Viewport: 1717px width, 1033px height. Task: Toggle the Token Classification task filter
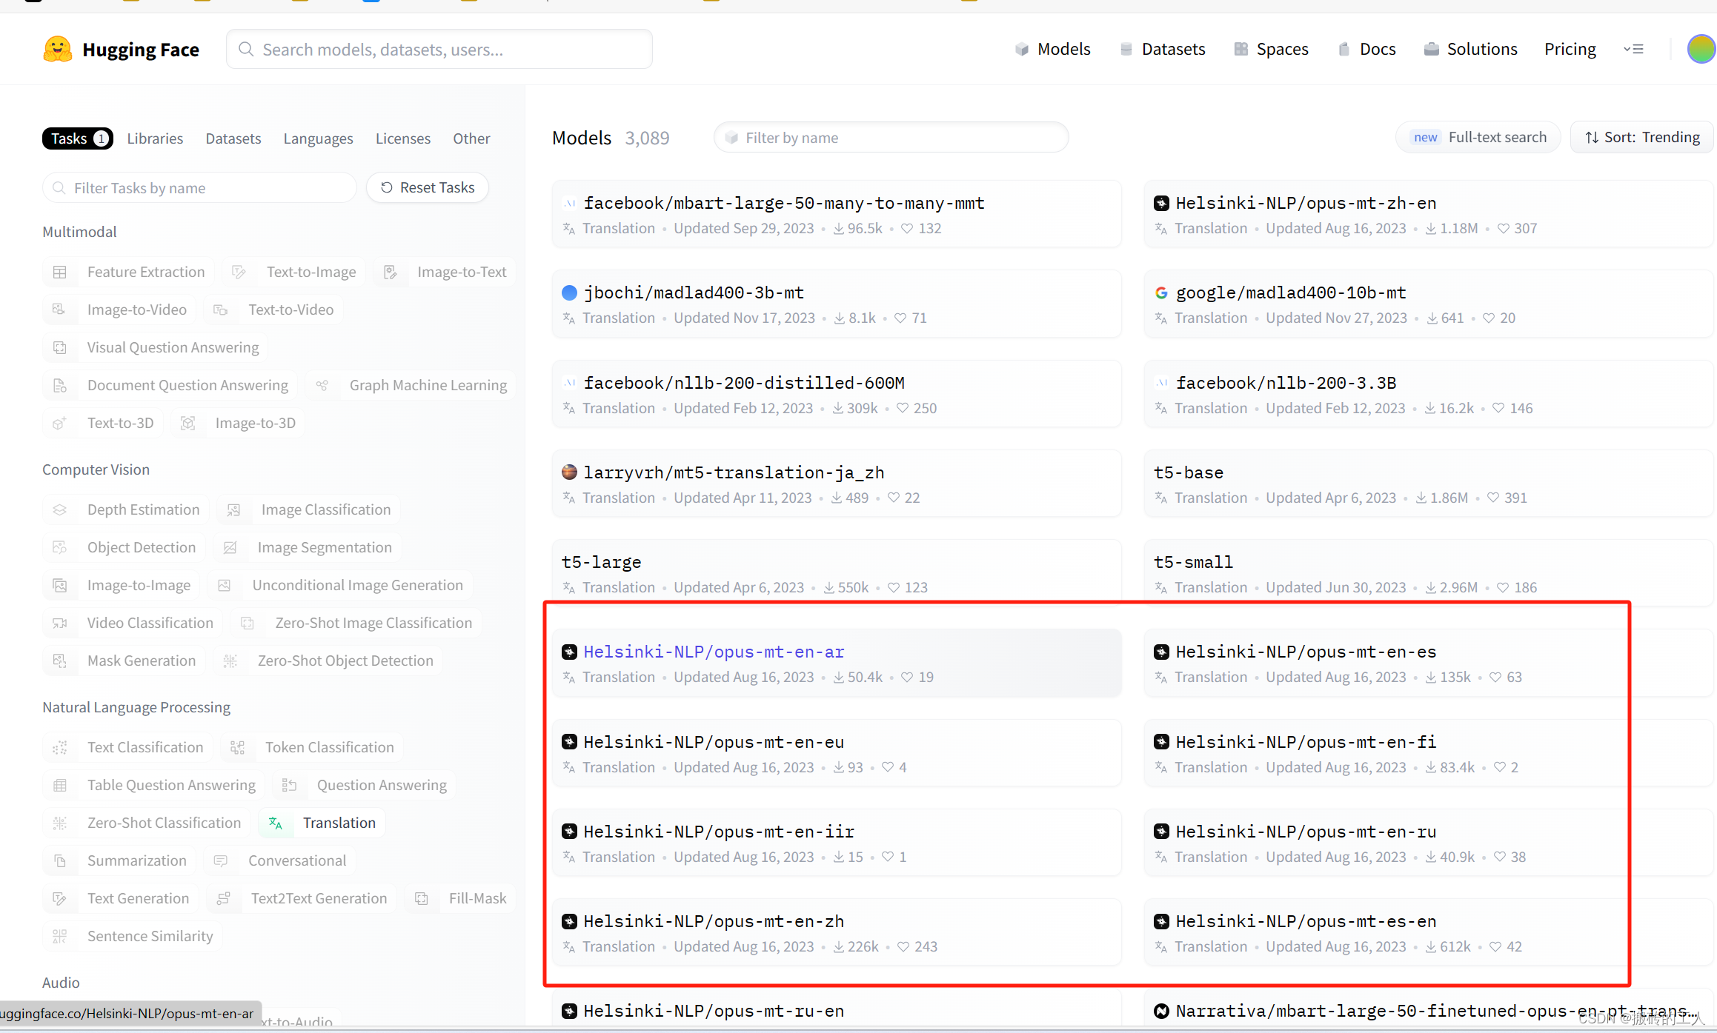coord(312,748)
